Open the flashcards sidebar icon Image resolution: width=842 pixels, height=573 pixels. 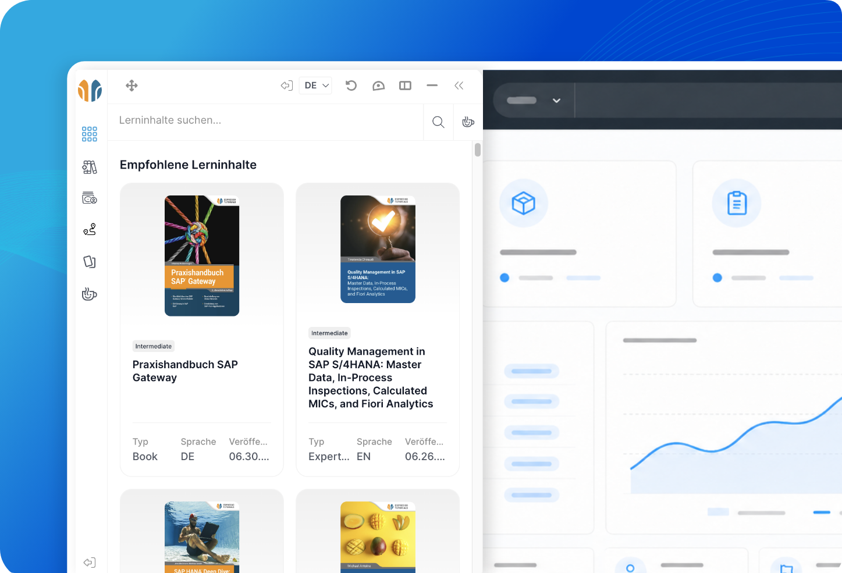(90, 262)
